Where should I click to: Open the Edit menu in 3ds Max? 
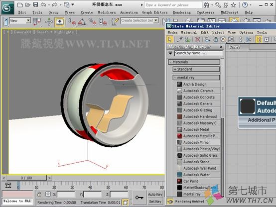click(22, 12)
